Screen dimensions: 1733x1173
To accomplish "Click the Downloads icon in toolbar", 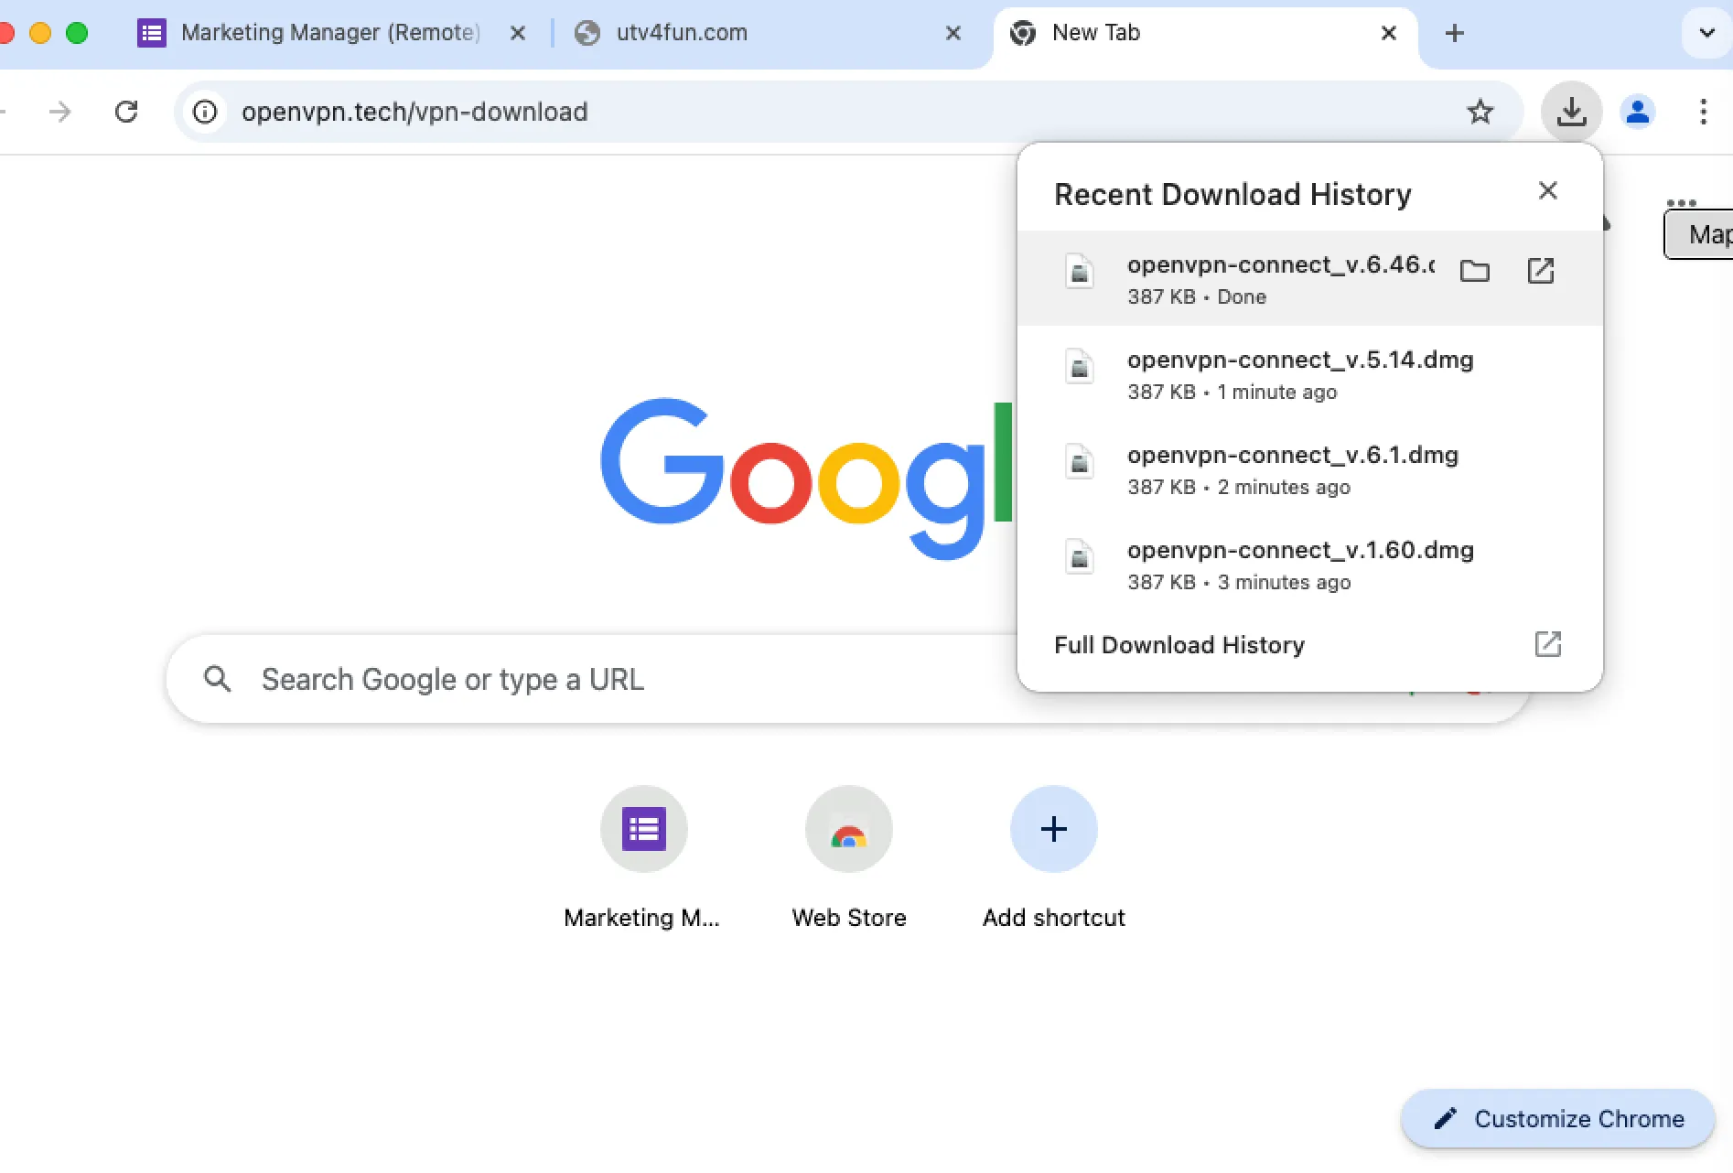I will [1571, 112].
